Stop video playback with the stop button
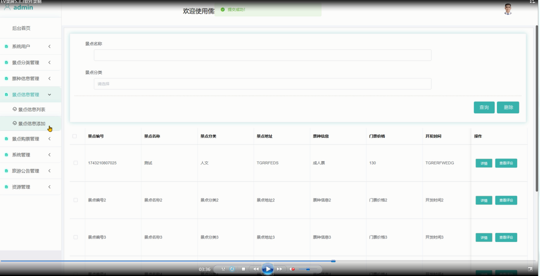The image size is (540, 276). [243, 269]
